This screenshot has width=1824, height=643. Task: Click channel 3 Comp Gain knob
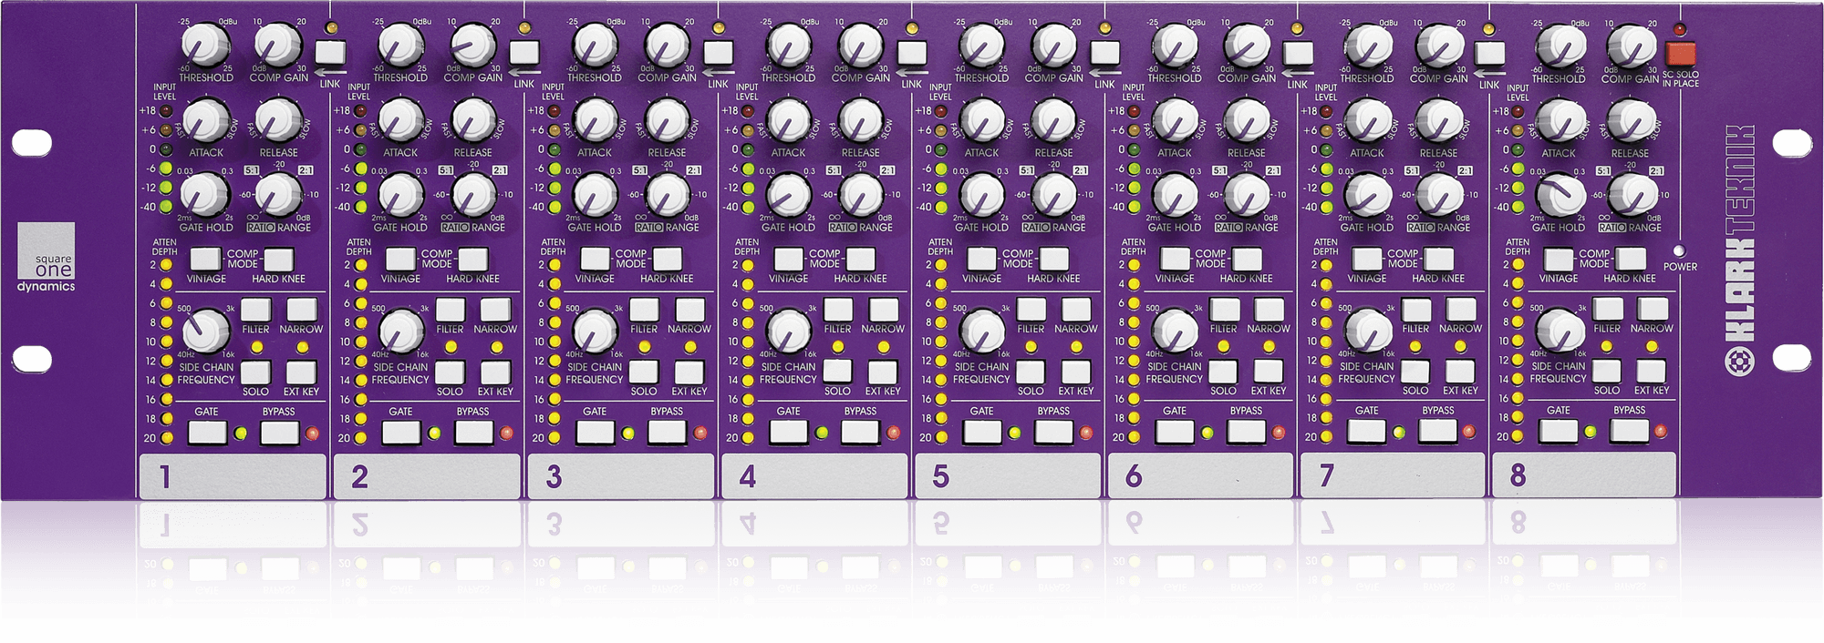pyautogui.click(x=667, y=46)
